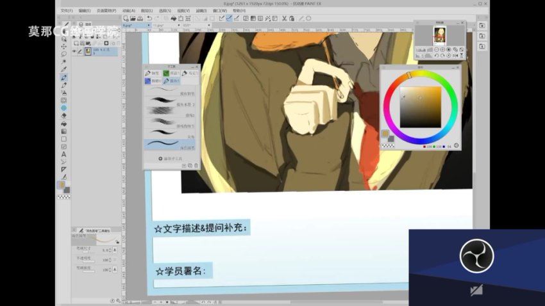This screenshot has width=545, height=306.
Task: Delete the sub tool with the trash icon
Action: (196, 166)
